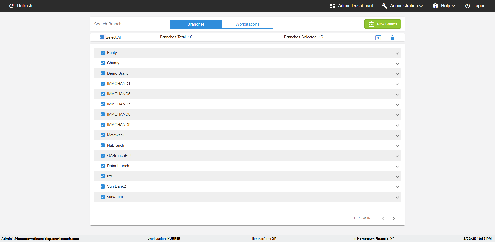This screenshot has height=242, width=495.
Task: Expand the Demo Branch row chevron
Action: coord(397,74)
